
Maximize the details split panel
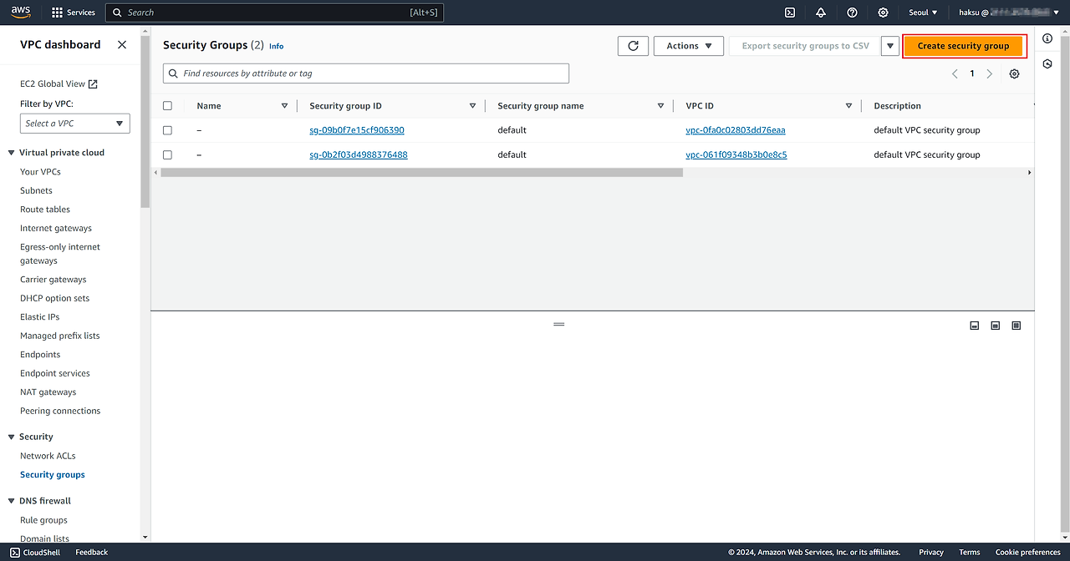(1016, 326)
